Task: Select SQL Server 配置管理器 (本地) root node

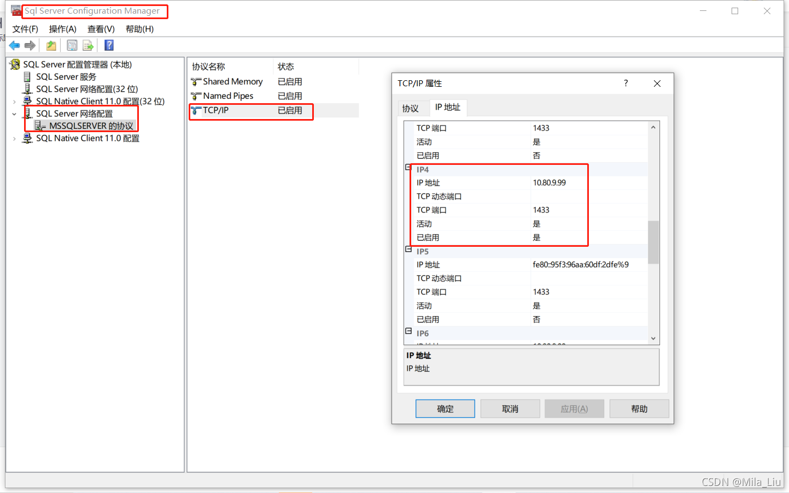Action: [x=77, y=64]
